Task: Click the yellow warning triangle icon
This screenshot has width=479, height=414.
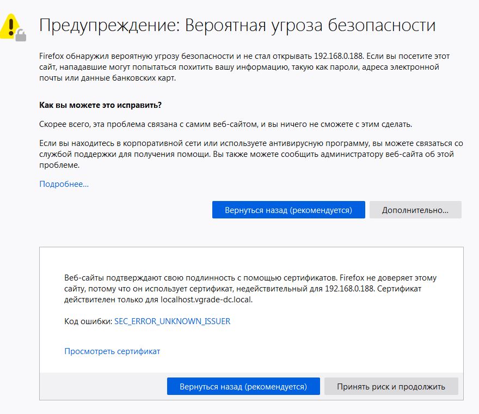Action: [9, 24]
